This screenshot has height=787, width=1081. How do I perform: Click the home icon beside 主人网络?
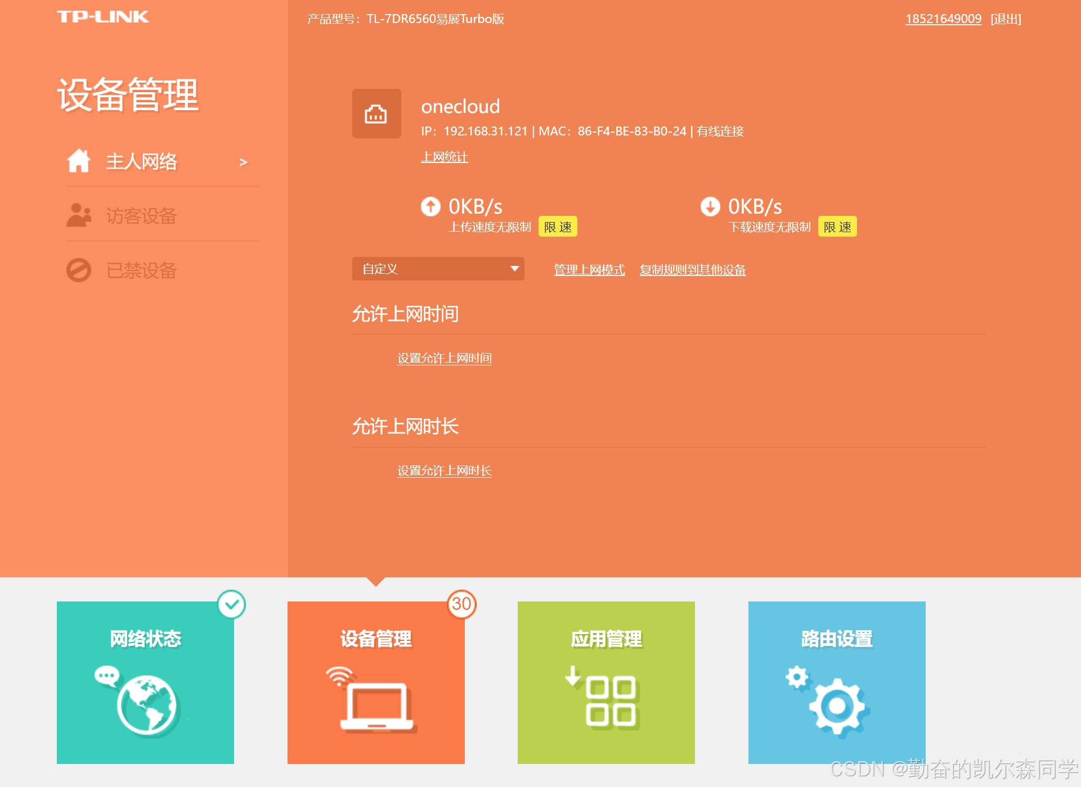click(x=79, y=161)
